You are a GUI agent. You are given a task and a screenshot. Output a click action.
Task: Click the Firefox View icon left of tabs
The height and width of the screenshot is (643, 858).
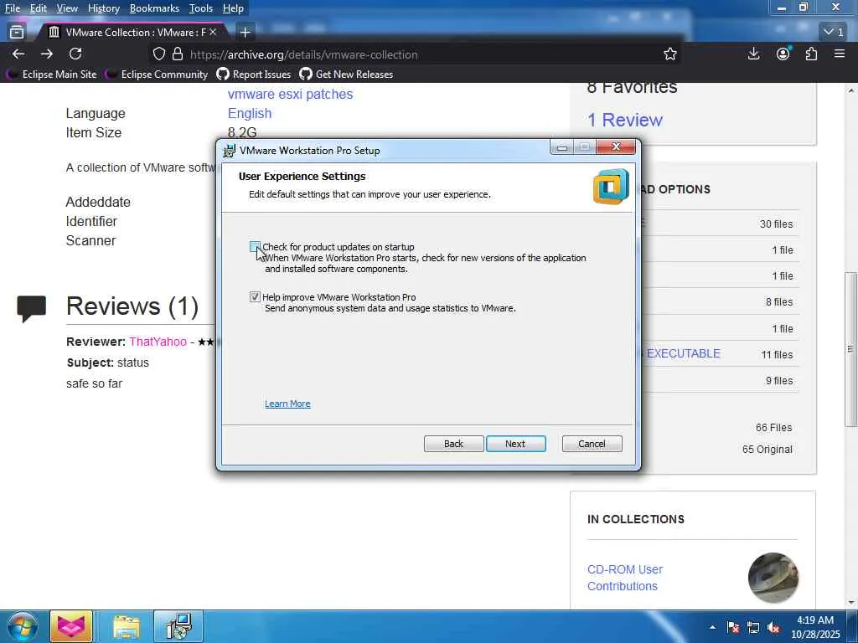pyautogui.click(x=17, y=33)
